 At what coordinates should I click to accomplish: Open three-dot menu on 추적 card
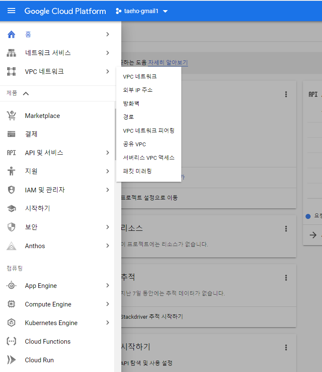coord(286,278)
